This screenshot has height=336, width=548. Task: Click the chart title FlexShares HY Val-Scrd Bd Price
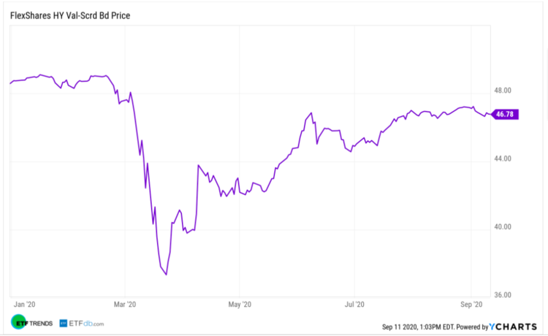(x=76, y=15)
